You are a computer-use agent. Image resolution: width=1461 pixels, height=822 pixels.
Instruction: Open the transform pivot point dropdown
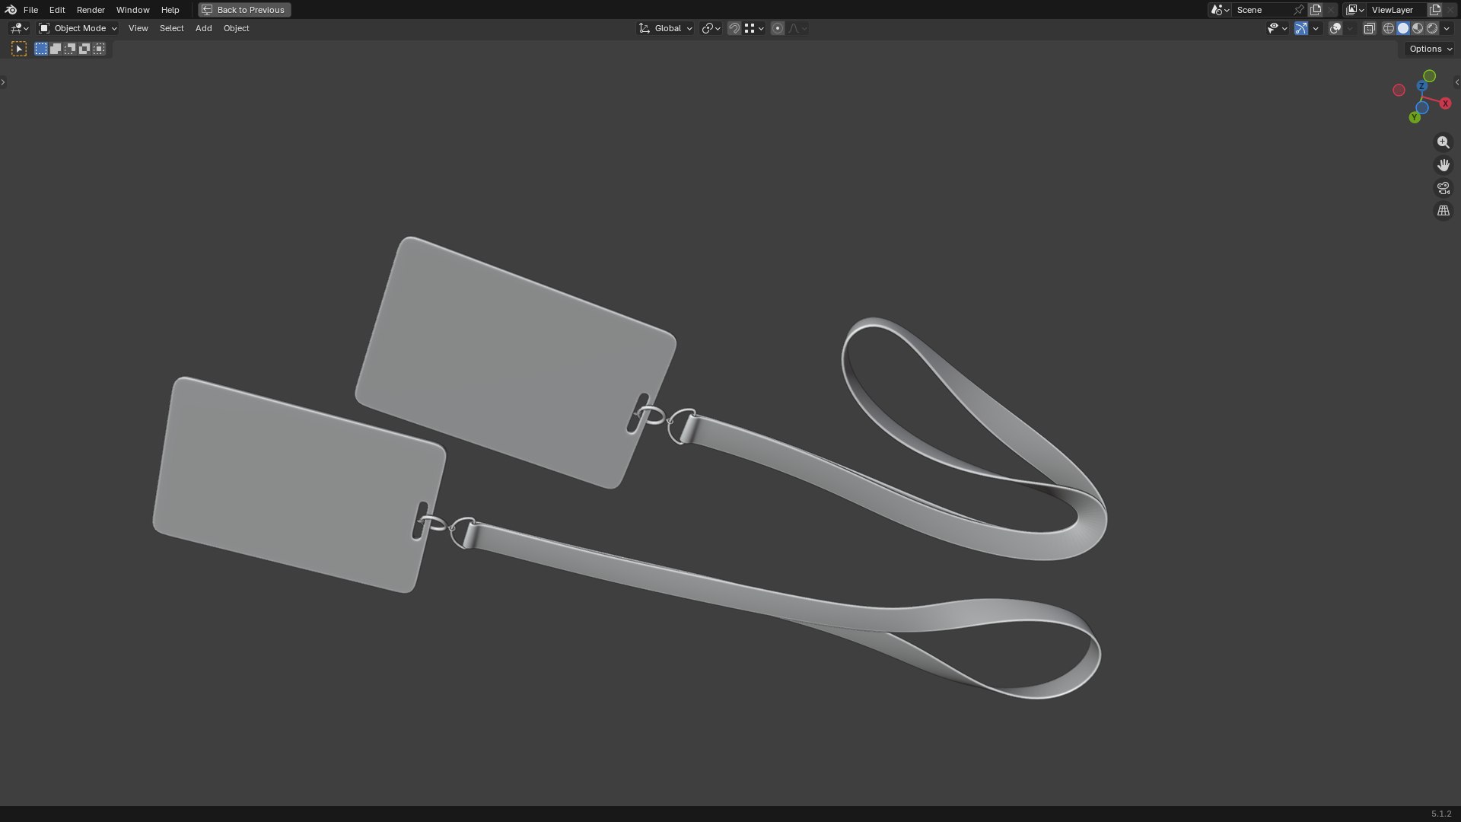711,28
